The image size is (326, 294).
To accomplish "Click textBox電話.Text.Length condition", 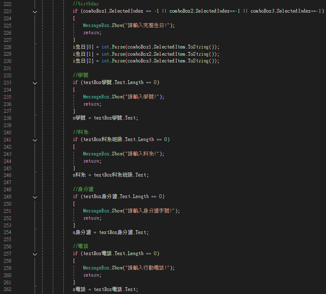I will point(113,253).
